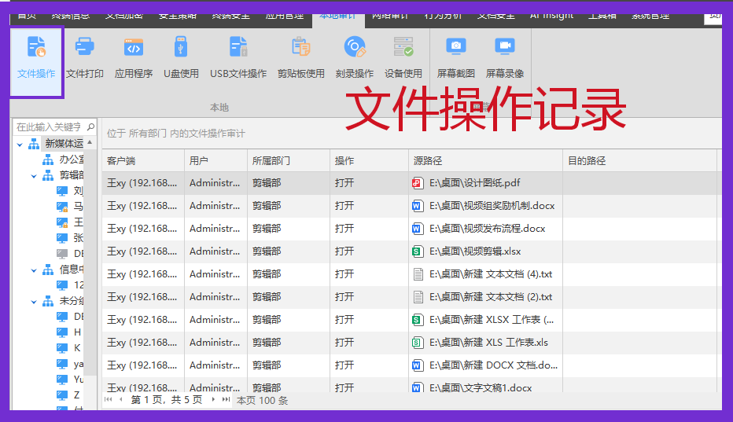The width and height of the screenshot is (733, 422).
Task: Open the U盘使用 USB drive icon
Action: pos(181,46)
